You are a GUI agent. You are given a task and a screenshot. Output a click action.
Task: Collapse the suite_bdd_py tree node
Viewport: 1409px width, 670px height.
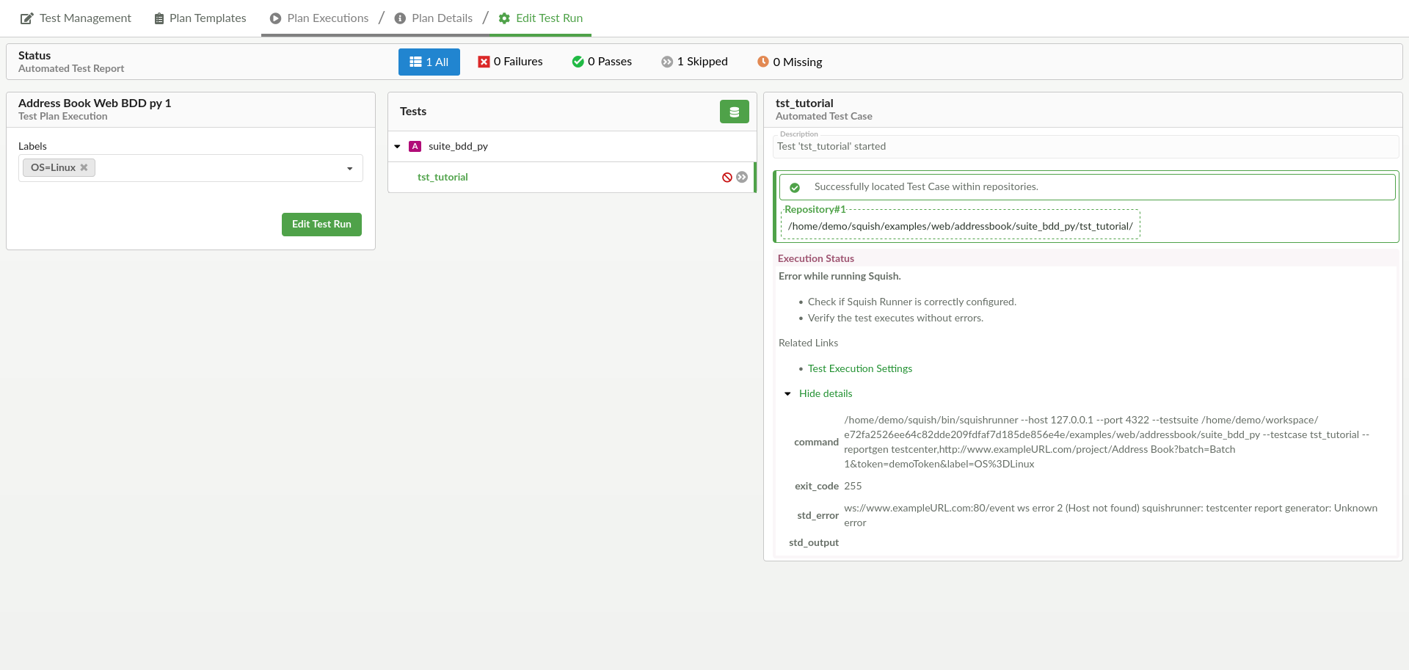(397, 147)
